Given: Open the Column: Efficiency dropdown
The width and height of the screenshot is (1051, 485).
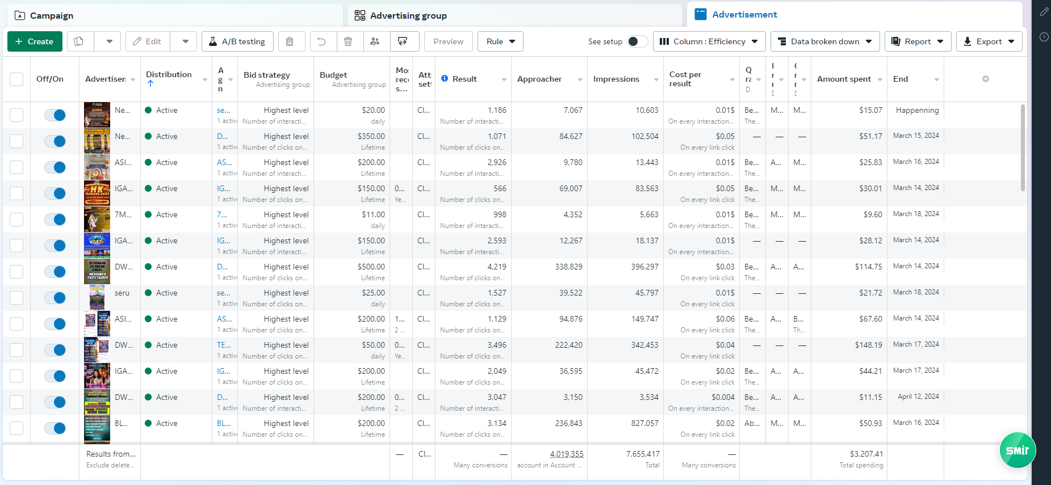Looking at the screenshot, I should (709, 41).
